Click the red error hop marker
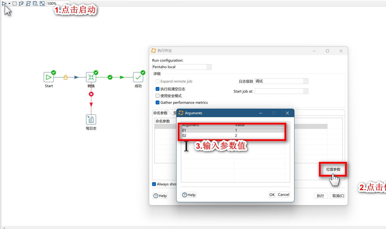The height and width of the screenshot is (229, 386). [x=91, y=94]
